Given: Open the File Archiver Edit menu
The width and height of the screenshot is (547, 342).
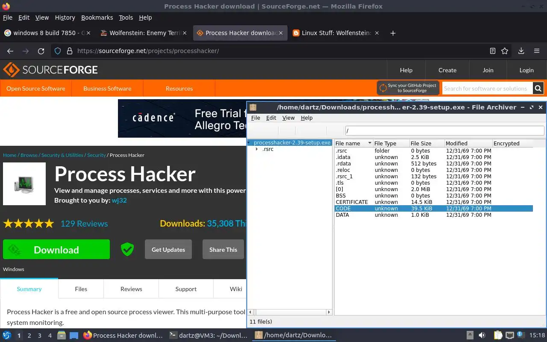Looking at the screenshot, I should point(271,118).
